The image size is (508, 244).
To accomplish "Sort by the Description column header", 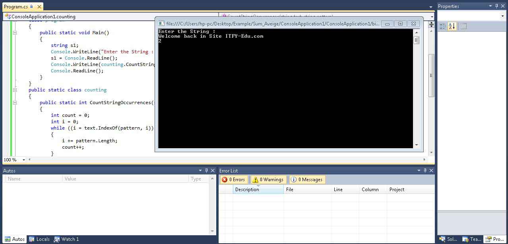I will pos(258,190).
